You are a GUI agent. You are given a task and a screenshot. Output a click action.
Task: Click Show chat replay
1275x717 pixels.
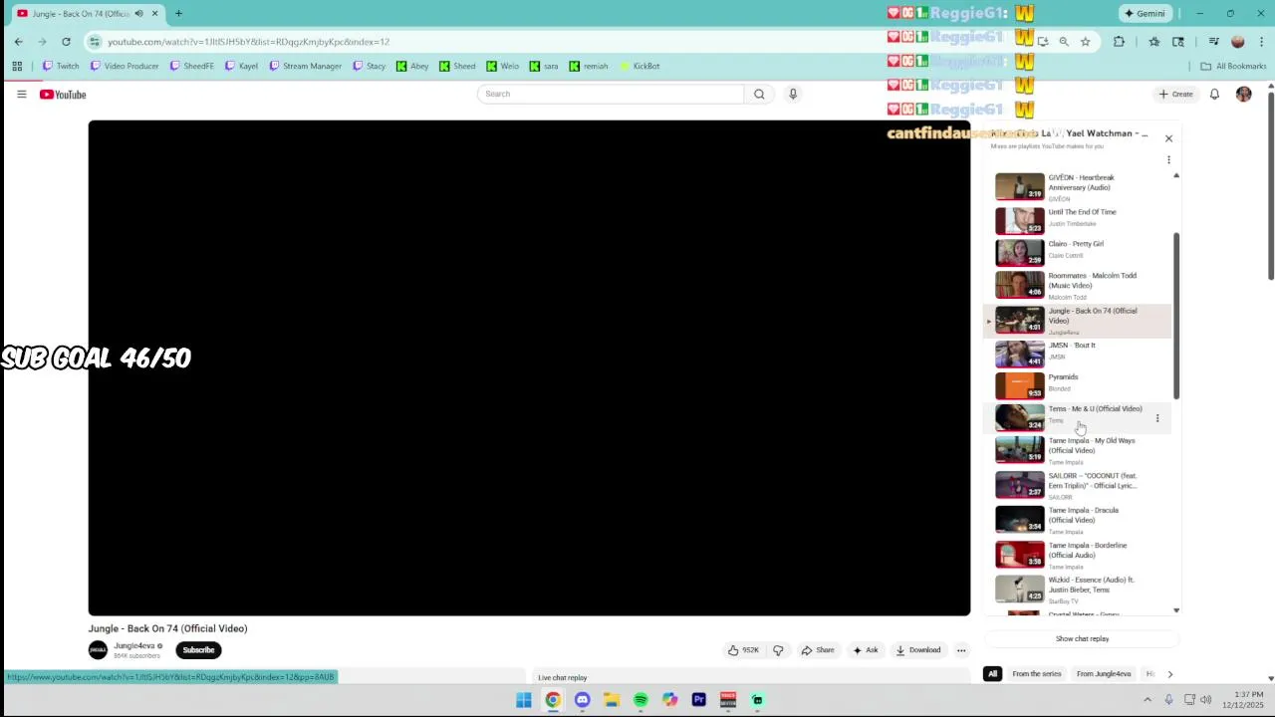[1082, 639]
